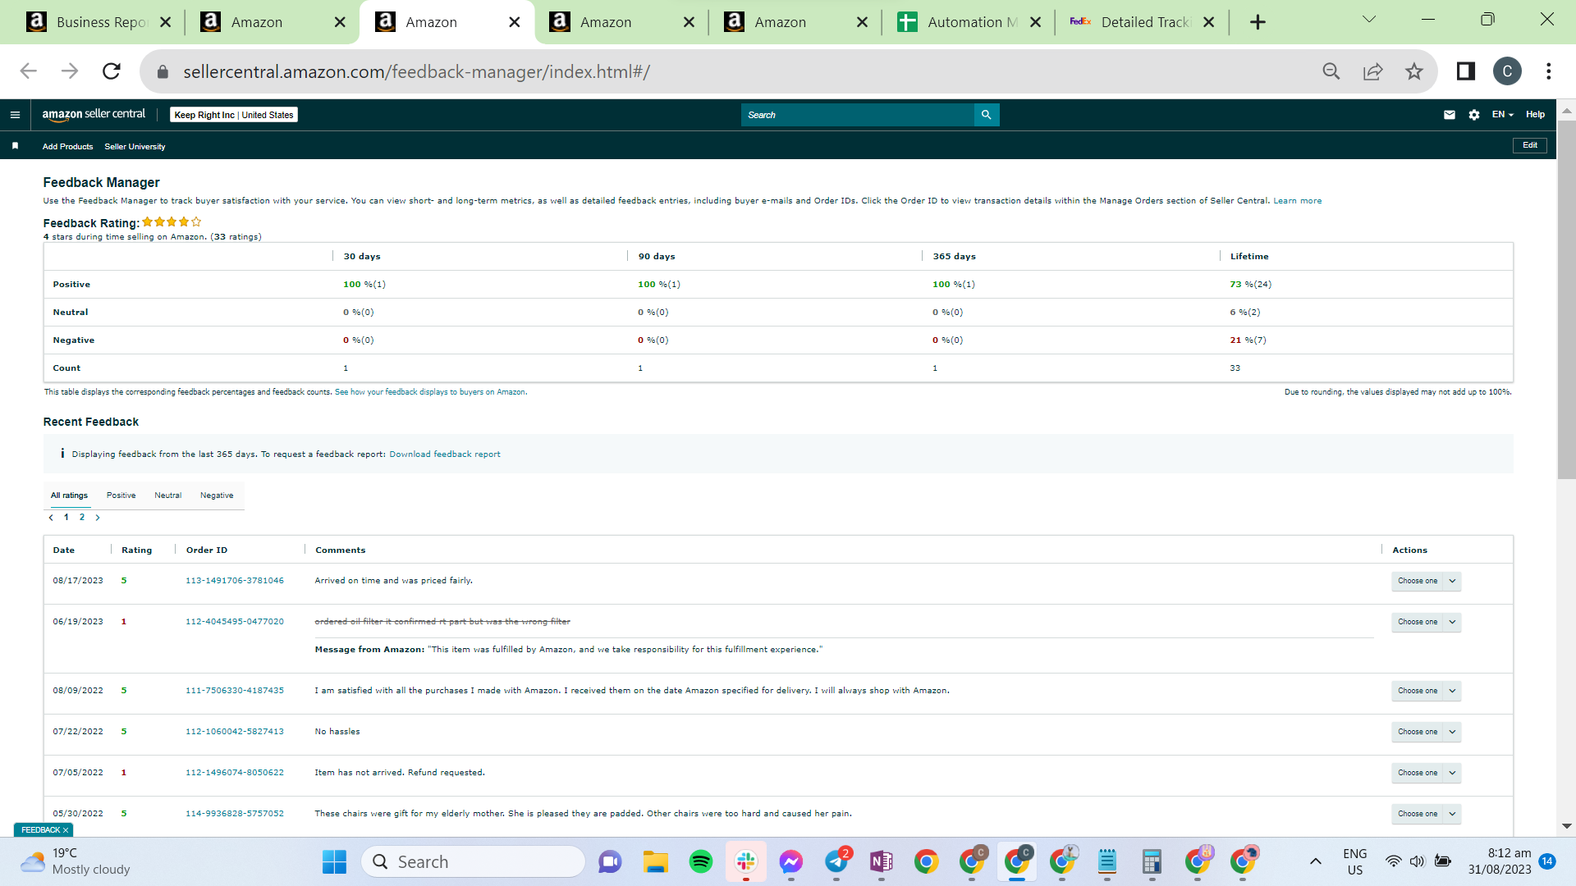
Task: Open Choose one dropdown for 07/22/2022 feedback
Action: click(x=1427, y=732)
